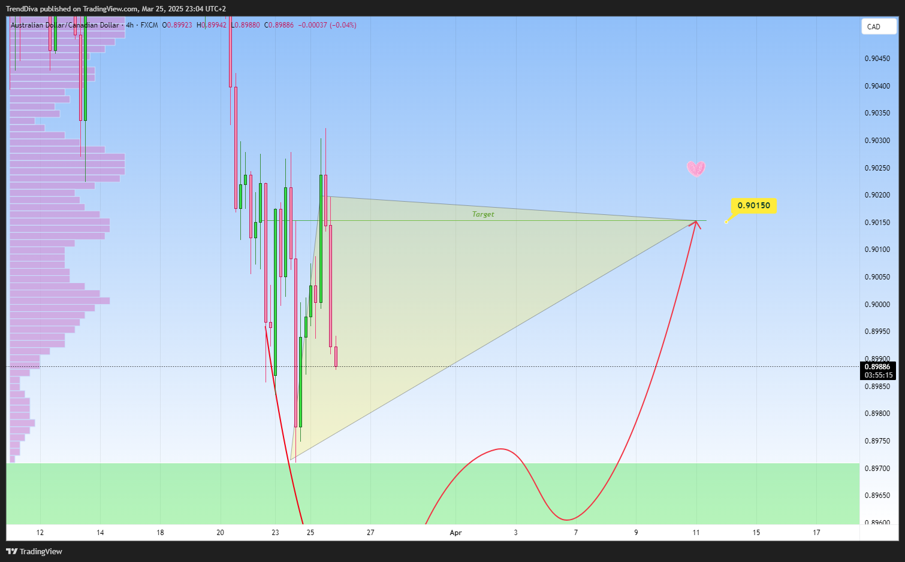This screenshot has width=905, height=562.
Task: Click the '12' date label on time axis
Action: tap(40, 533)
